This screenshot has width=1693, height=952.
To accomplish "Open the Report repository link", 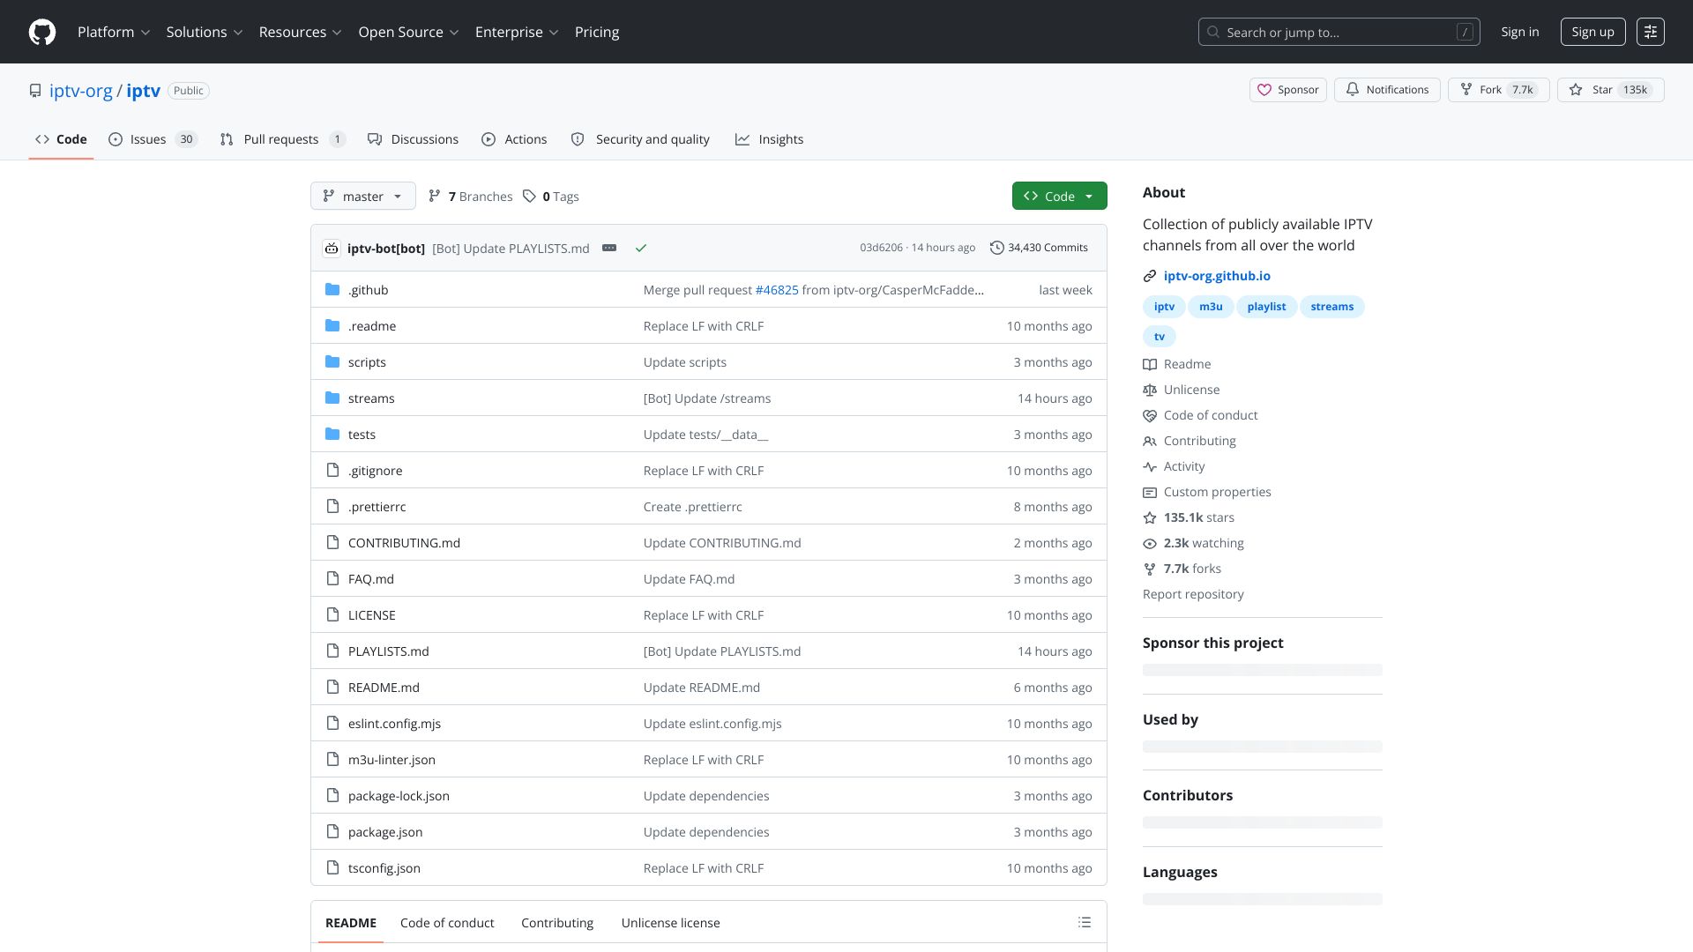I will [x=1193, y=594].
